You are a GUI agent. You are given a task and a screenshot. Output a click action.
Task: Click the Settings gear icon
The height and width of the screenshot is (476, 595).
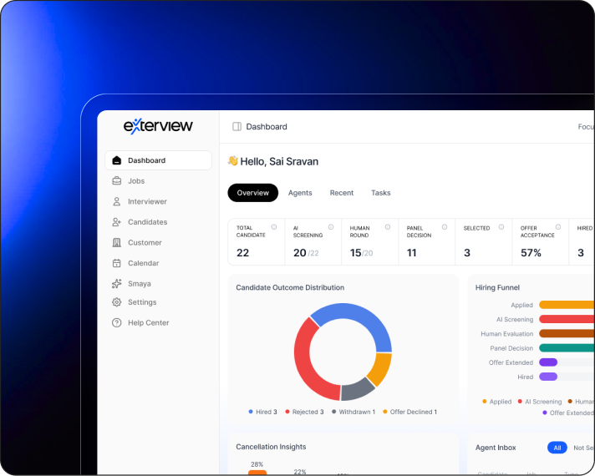117,302
